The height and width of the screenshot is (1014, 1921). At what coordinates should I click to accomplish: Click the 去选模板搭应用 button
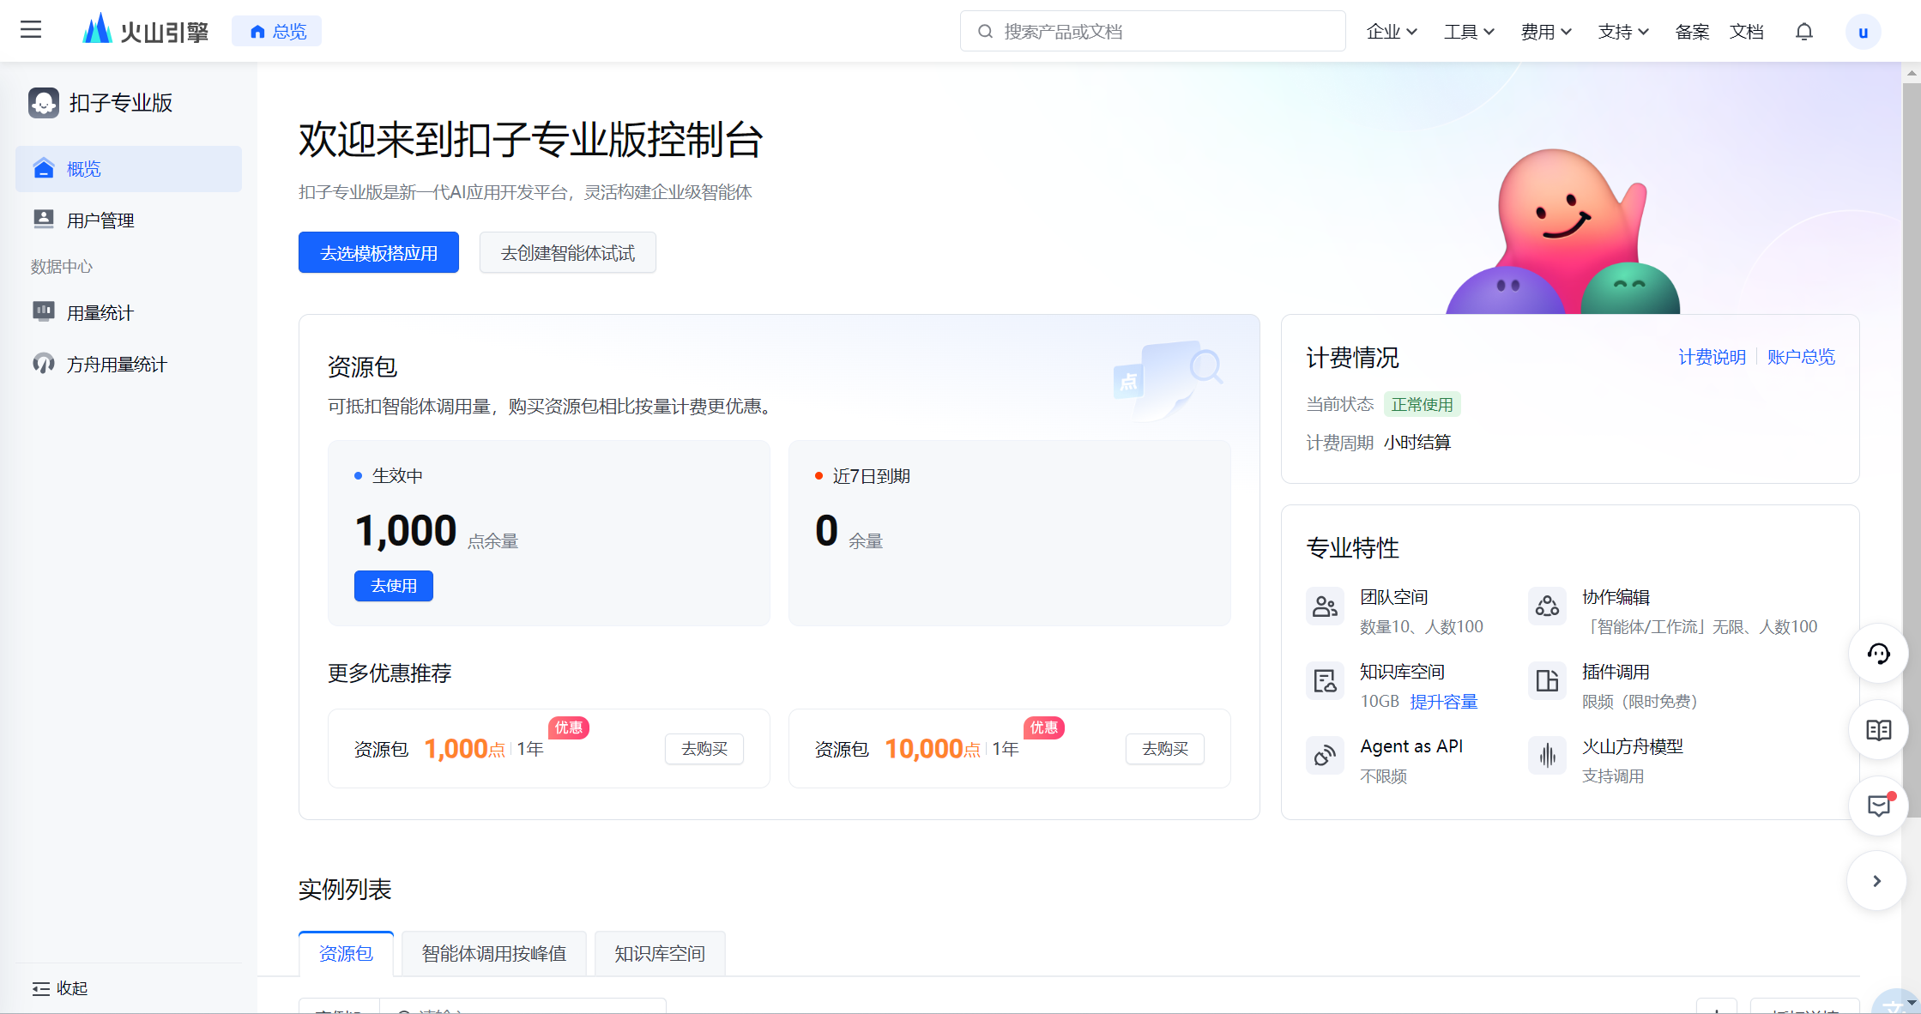[378, 252]
